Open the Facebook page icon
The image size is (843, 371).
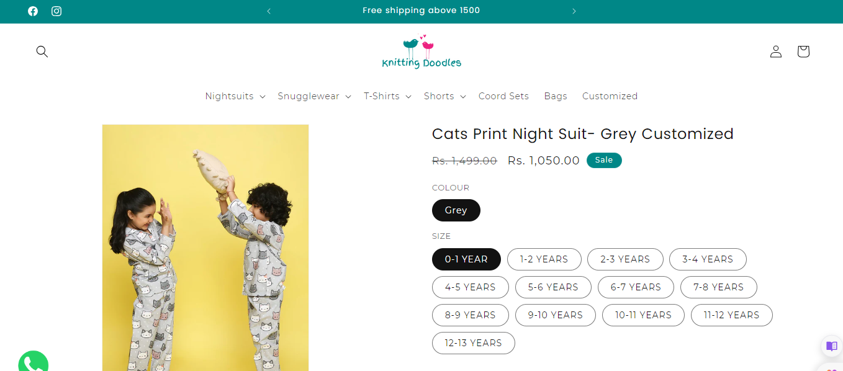(33, 11)
